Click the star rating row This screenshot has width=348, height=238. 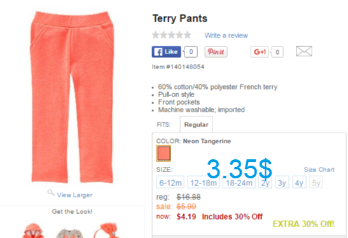(172, 35)
